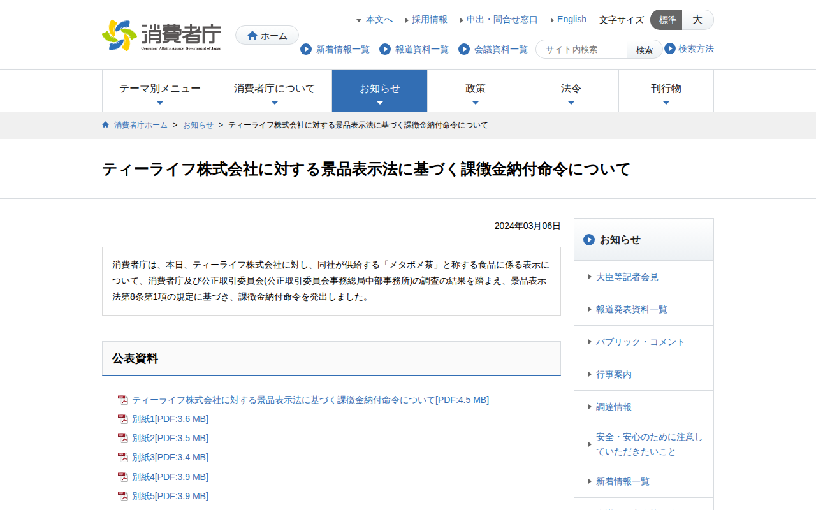Image resolution: width=816 pixels, height=510 pixels.
Task: Open 申出・問合せ窓口 link
Action: [502, 20]
